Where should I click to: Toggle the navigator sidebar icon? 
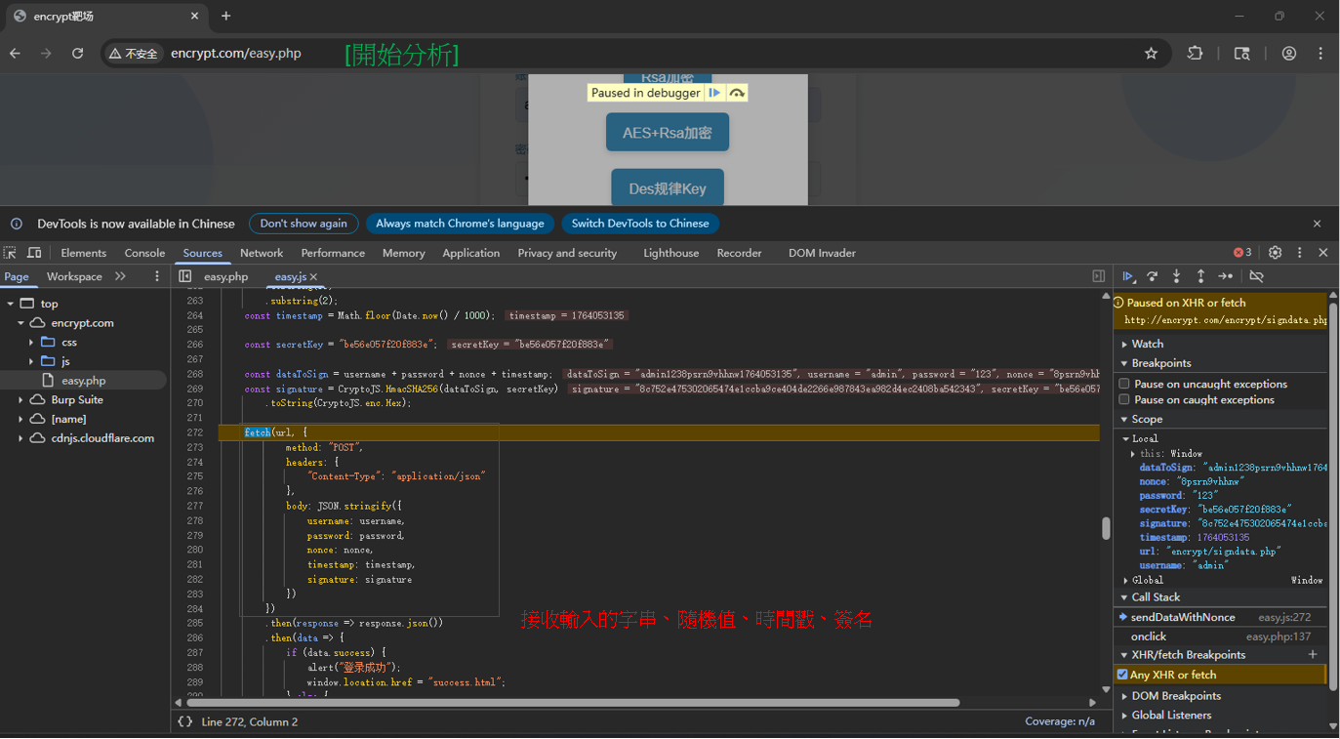tap(185, 276)
